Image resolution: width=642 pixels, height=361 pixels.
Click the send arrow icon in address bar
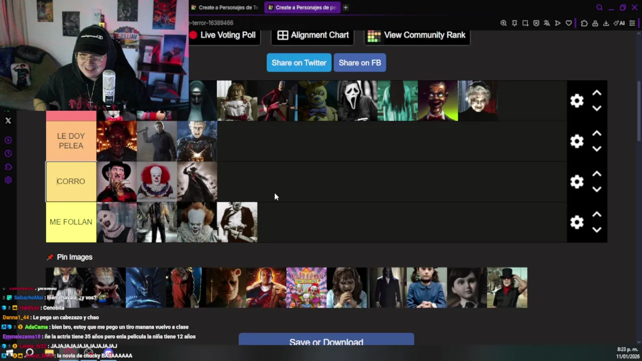[x=558, y=23]
